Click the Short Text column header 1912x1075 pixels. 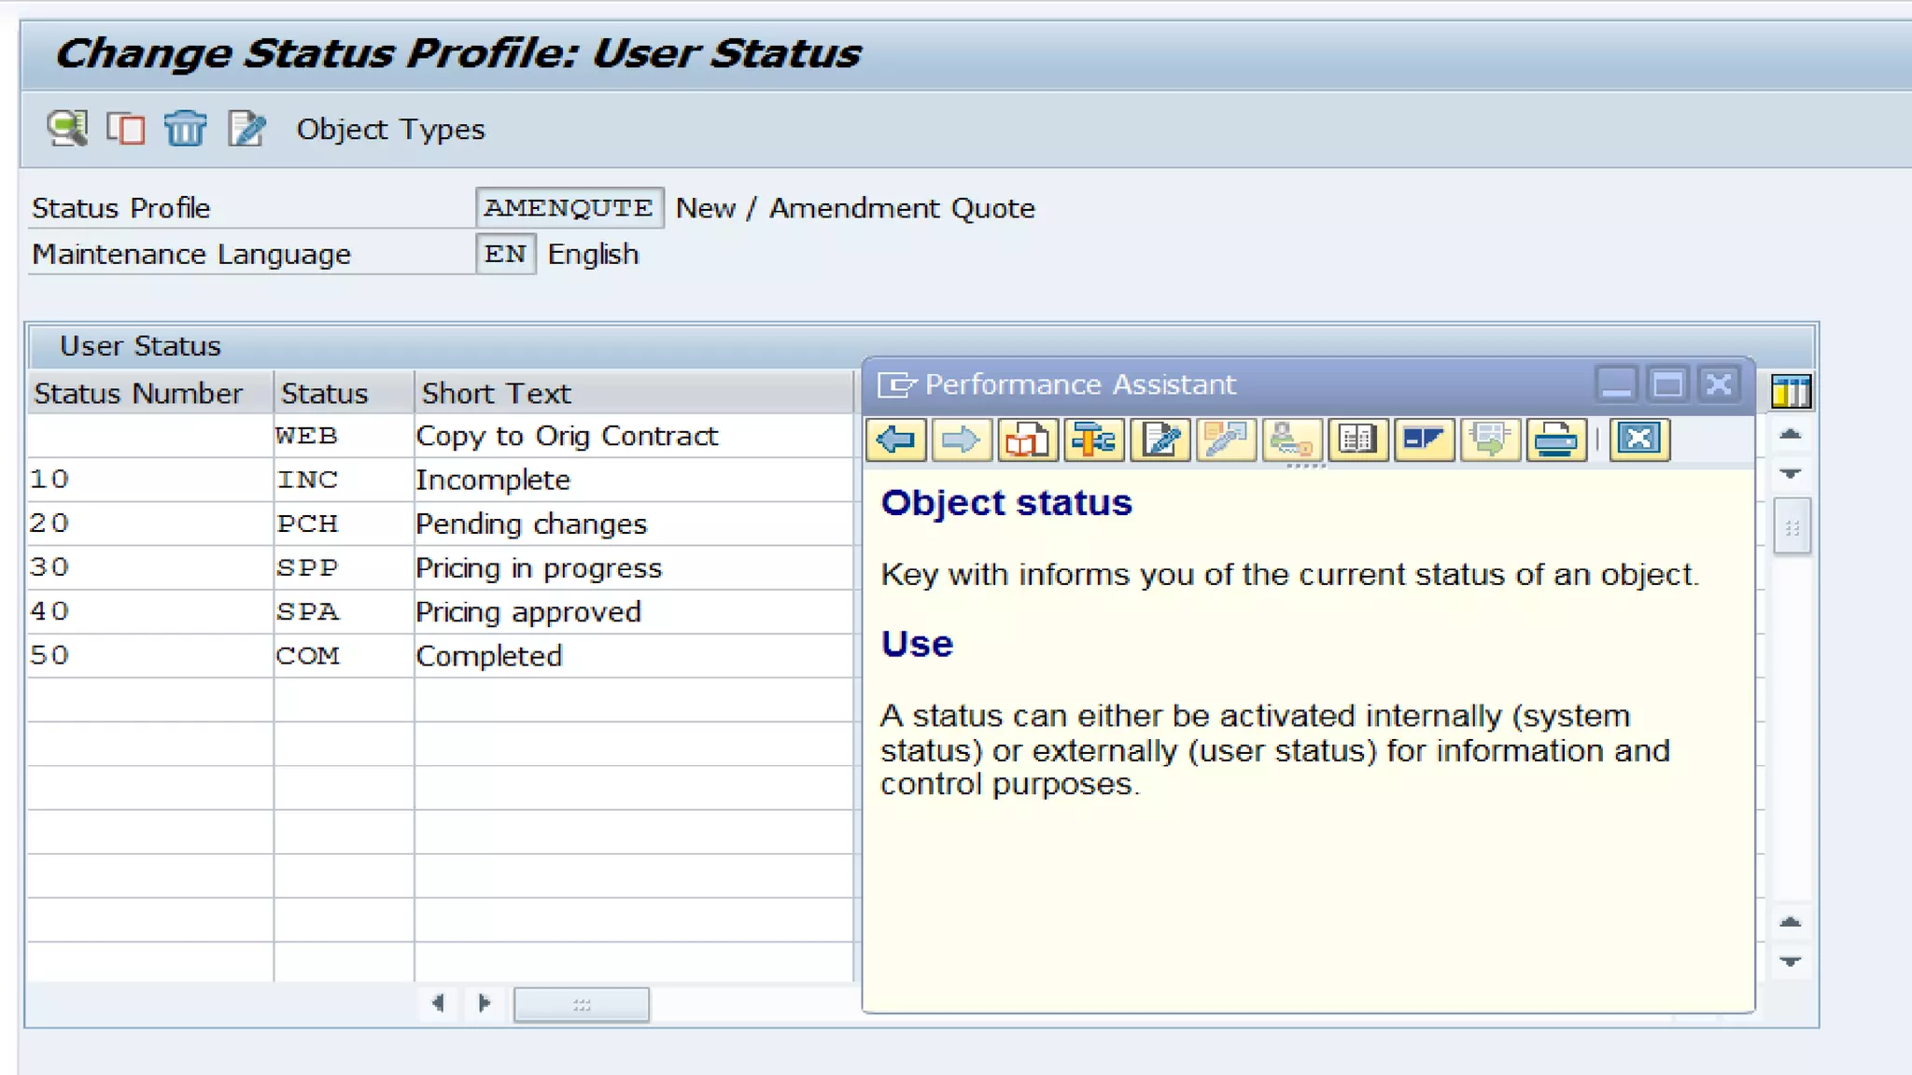496,394
